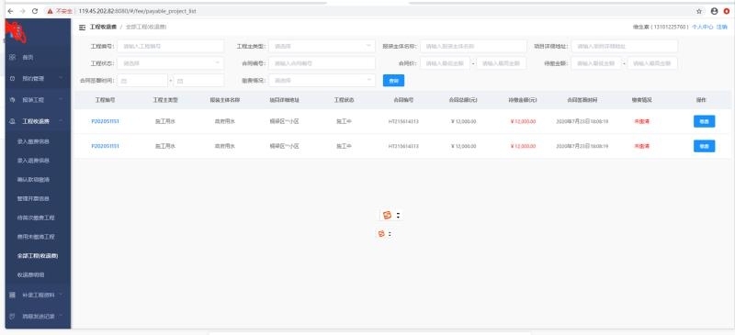Collapse the 工程收退费 sidebar menu chevron
735x335 pixels.
[61, 121]
